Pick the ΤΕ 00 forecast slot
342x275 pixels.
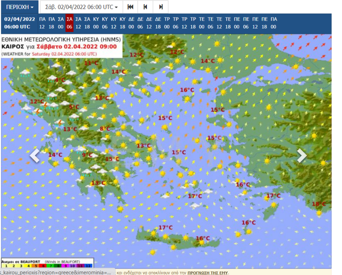click(202, 23)
